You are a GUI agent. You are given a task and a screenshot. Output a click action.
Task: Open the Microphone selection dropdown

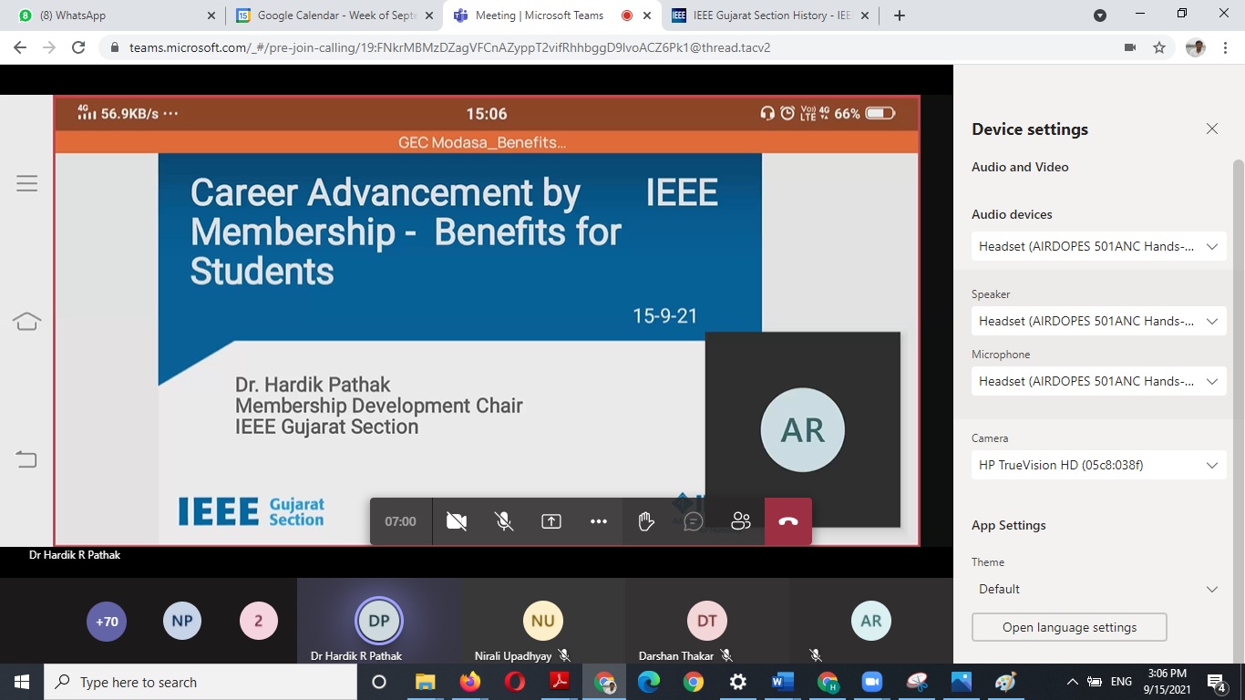1098,381
